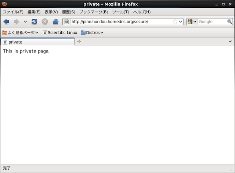Click the Back navigation arrow

(x=6, y=22)
